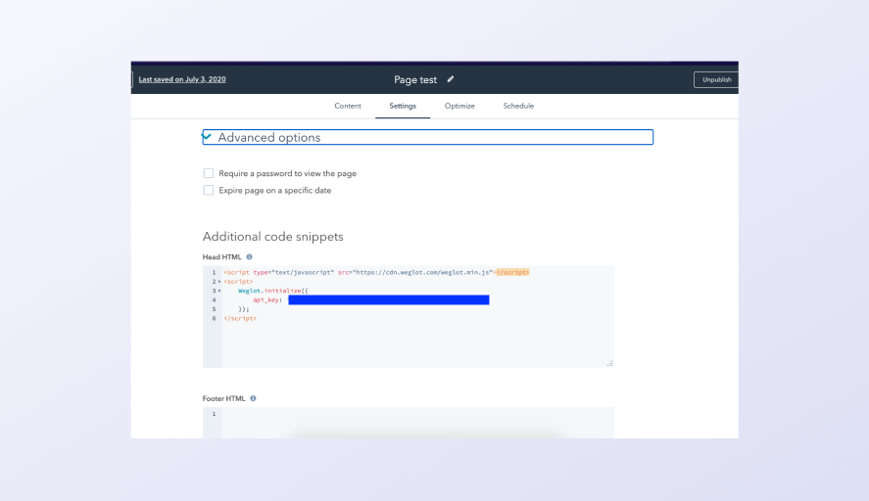Click the Footer HTML label

[223, 398]
